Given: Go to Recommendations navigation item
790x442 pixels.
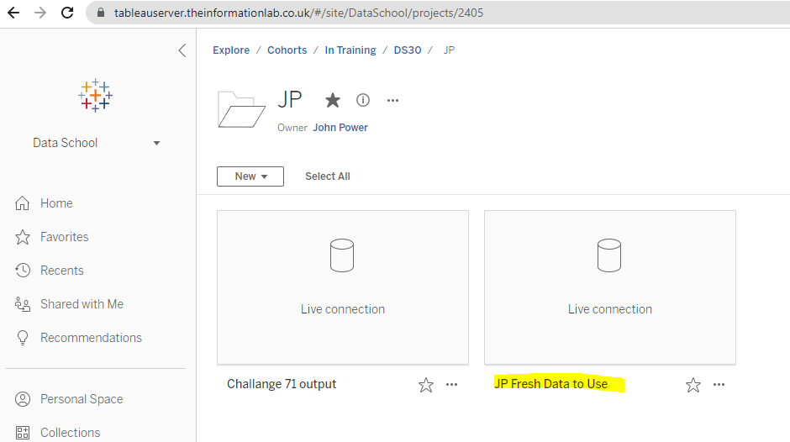Looking at the screenshot, I should 92,338.
